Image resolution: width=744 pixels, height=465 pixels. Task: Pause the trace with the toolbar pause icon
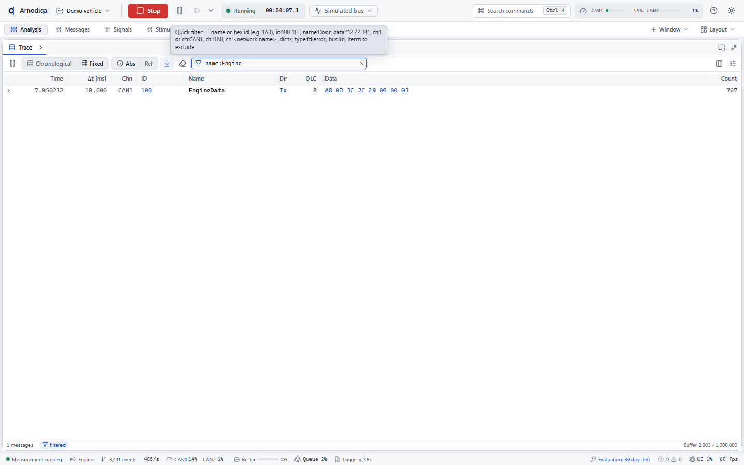12,64
